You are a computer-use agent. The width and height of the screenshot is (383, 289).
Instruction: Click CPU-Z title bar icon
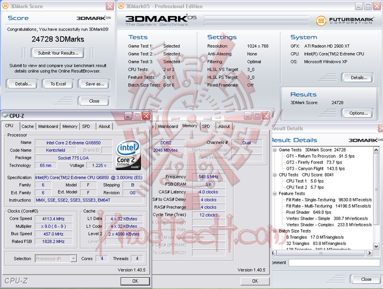tap(5, 116)
